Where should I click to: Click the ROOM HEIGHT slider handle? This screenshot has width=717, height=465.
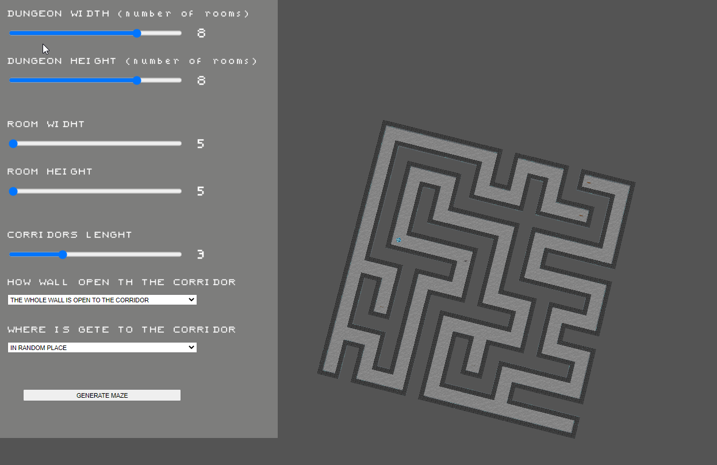coord(13,191)
